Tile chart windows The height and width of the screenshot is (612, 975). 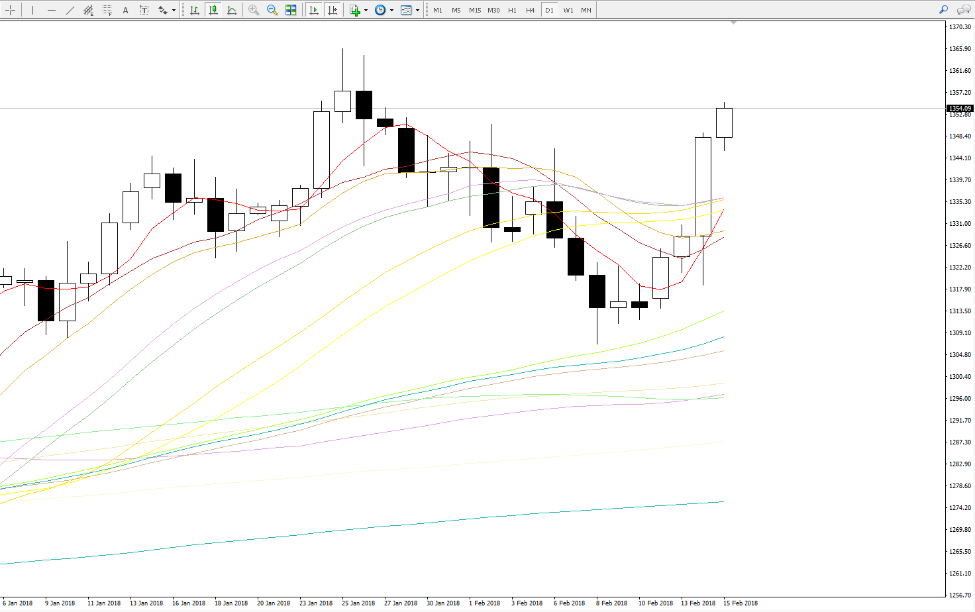(x=291, y=10)
